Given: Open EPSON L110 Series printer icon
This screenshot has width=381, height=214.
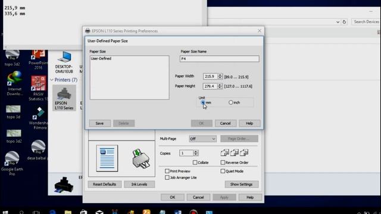Looking at the screenshot, I should pyautogui.click(x=64, y=98).
